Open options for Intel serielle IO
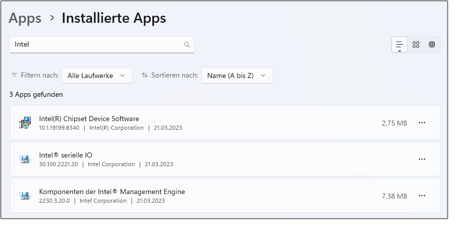This screenshot has height=227, width=456. pyautogui.click(x=422, y=159)
